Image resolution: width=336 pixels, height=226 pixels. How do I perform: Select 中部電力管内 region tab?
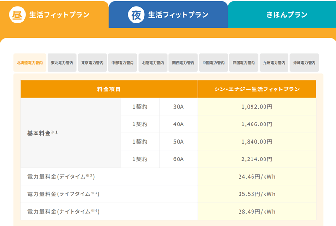[x=122, y=63]
